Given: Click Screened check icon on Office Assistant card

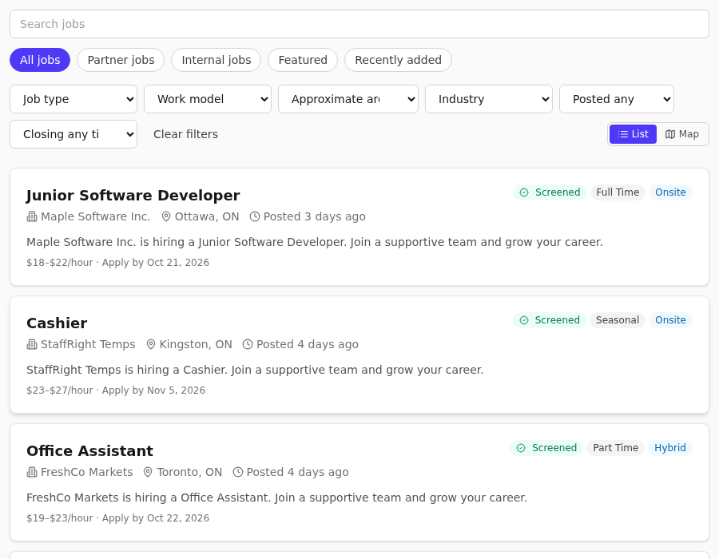Looking at the screenshot, I should pyautogui.click(x=521, y=448).
